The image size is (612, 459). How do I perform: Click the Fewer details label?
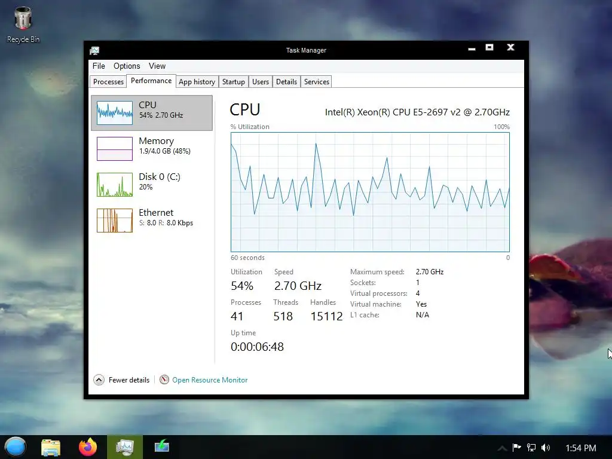tap(129, 380)
